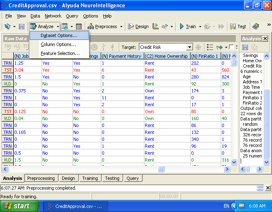Viewport: 272px width, 212px height.
Task: Mark row as TRN training set
Action: (x=8, y=47)
